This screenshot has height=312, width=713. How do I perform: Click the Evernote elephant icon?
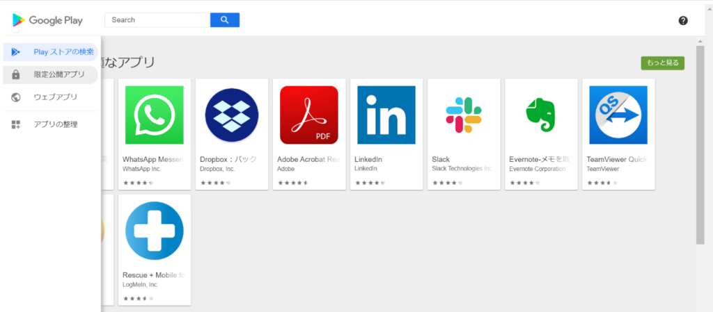point(540,115)
